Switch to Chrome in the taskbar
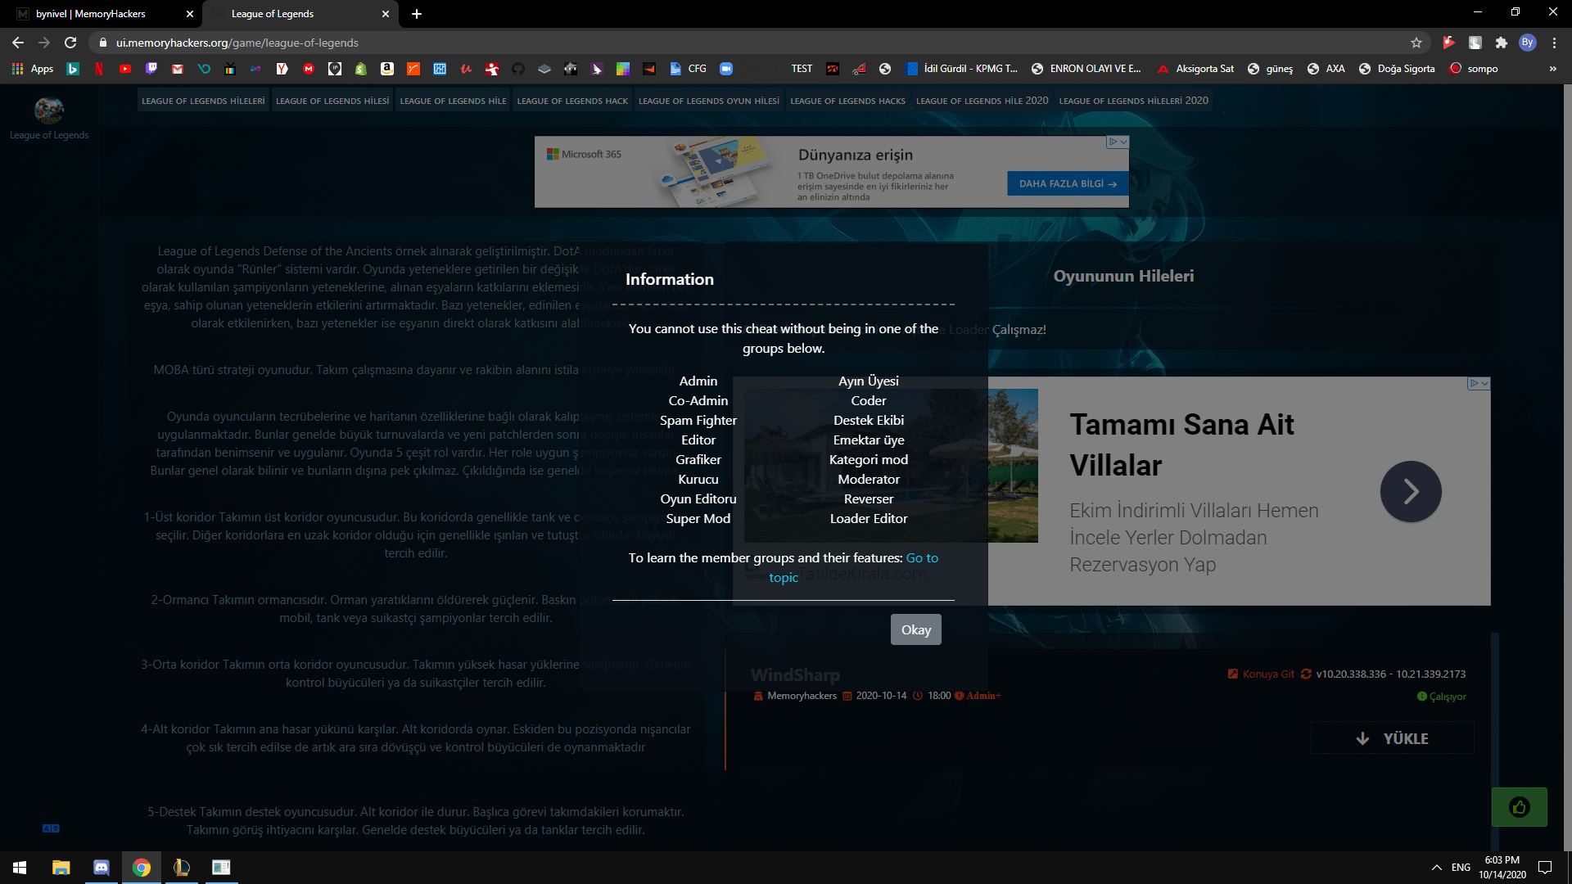 point(142,868)
